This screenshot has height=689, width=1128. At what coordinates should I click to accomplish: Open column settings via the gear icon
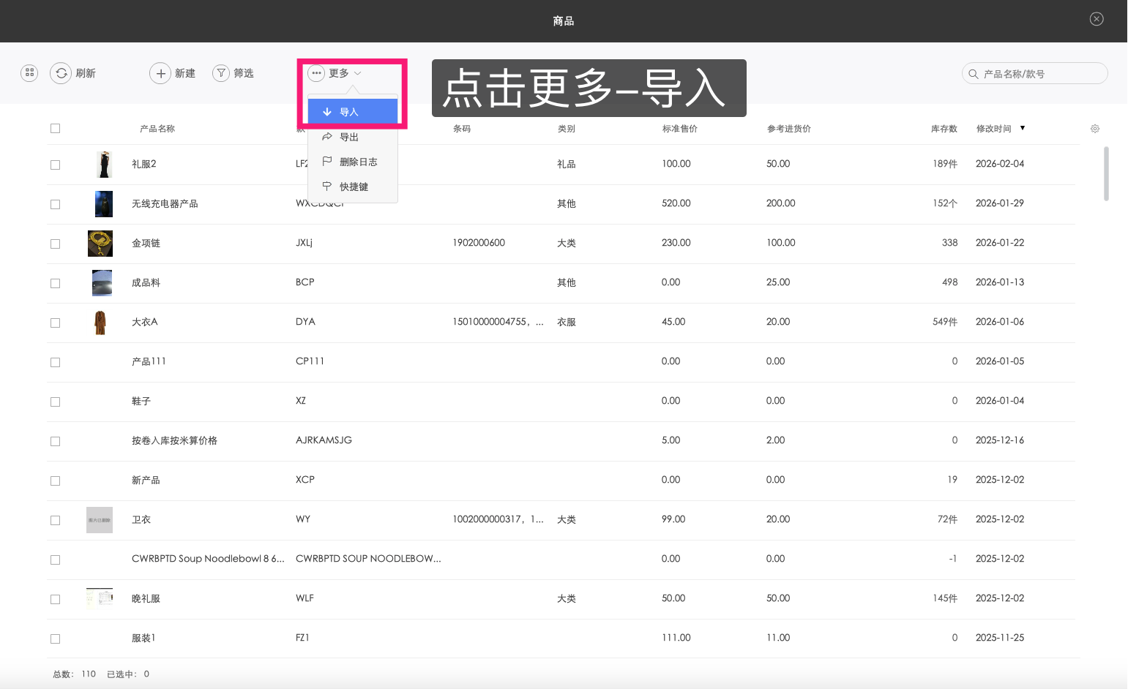point(1095,128)
